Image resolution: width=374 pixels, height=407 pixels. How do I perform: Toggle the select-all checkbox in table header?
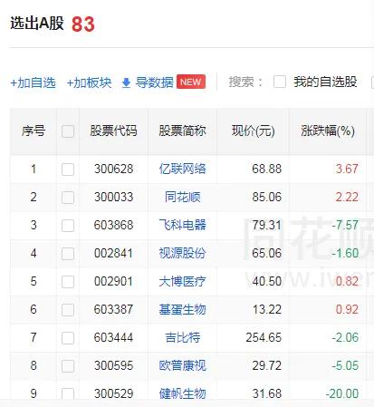tap(68, 131)
